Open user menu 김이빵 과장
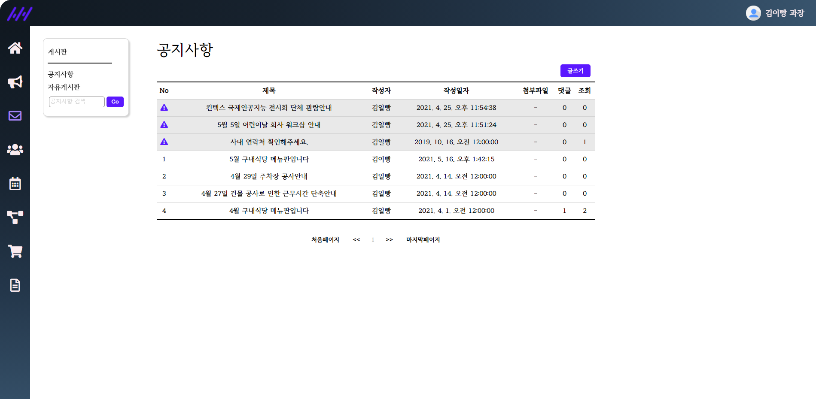 (x=785, y=13)
